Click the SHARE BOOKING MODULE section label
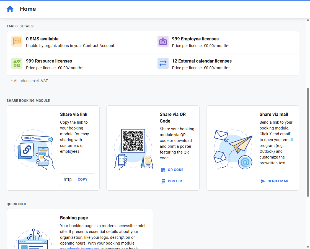Screen dimensions: 310x249 [28, 101]
